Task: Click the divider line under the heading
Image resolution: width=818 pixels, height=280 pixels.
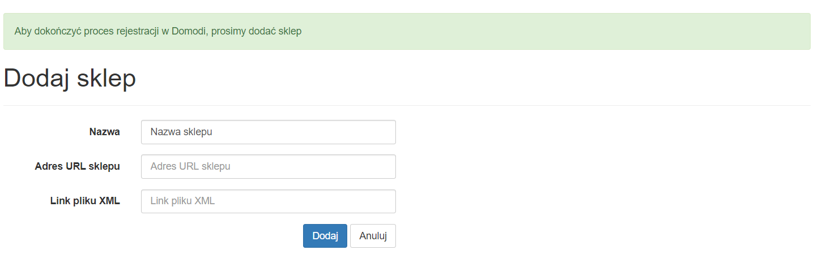Action: [407, 105]
